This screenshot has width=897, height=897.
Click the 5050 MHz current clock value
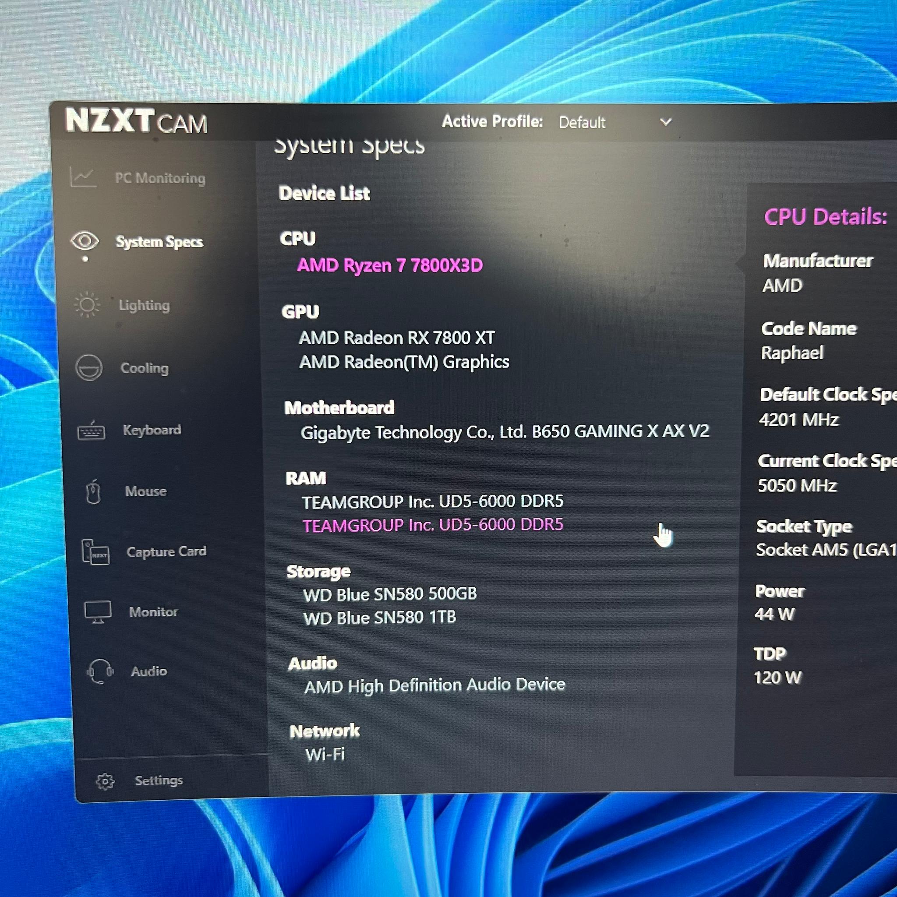[797, 486]
